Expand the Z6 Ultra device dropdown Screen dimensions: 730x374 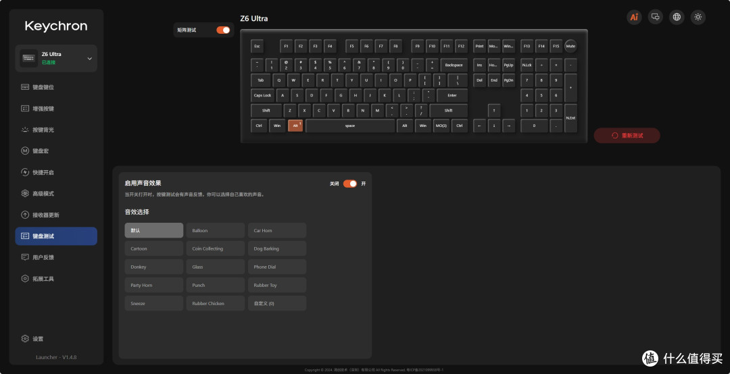(90, 59)
